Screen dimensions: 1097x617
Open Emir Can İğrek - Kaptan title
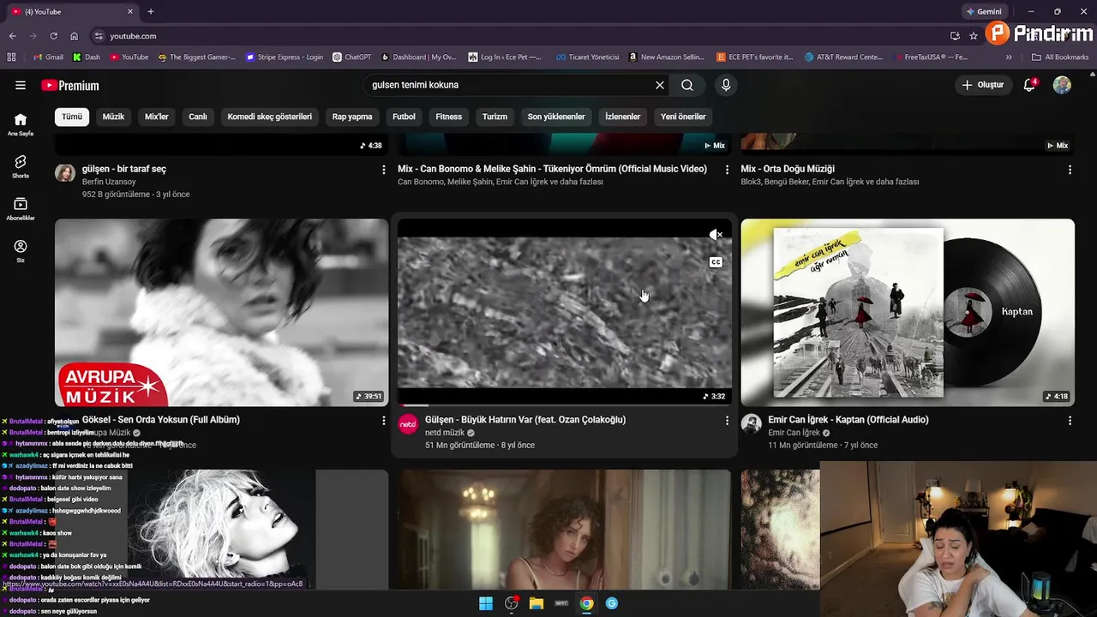point(848,420)
